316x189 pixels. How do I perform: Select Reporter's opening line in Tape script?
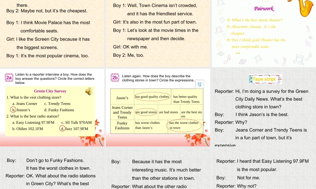tap(262, 99)
